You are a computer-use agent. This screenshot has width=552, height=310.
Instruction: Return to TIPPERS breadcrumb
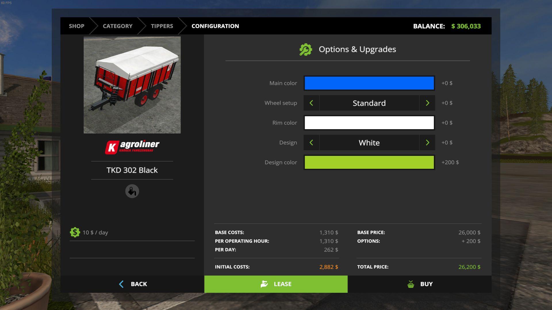click(162, 26)
